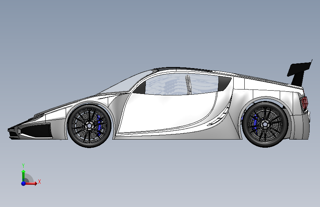Image resolution: width=320 pixels, height=207 pixels.
Task: Click the red X axis arrow of the triad
Action: tap(31, 183)
